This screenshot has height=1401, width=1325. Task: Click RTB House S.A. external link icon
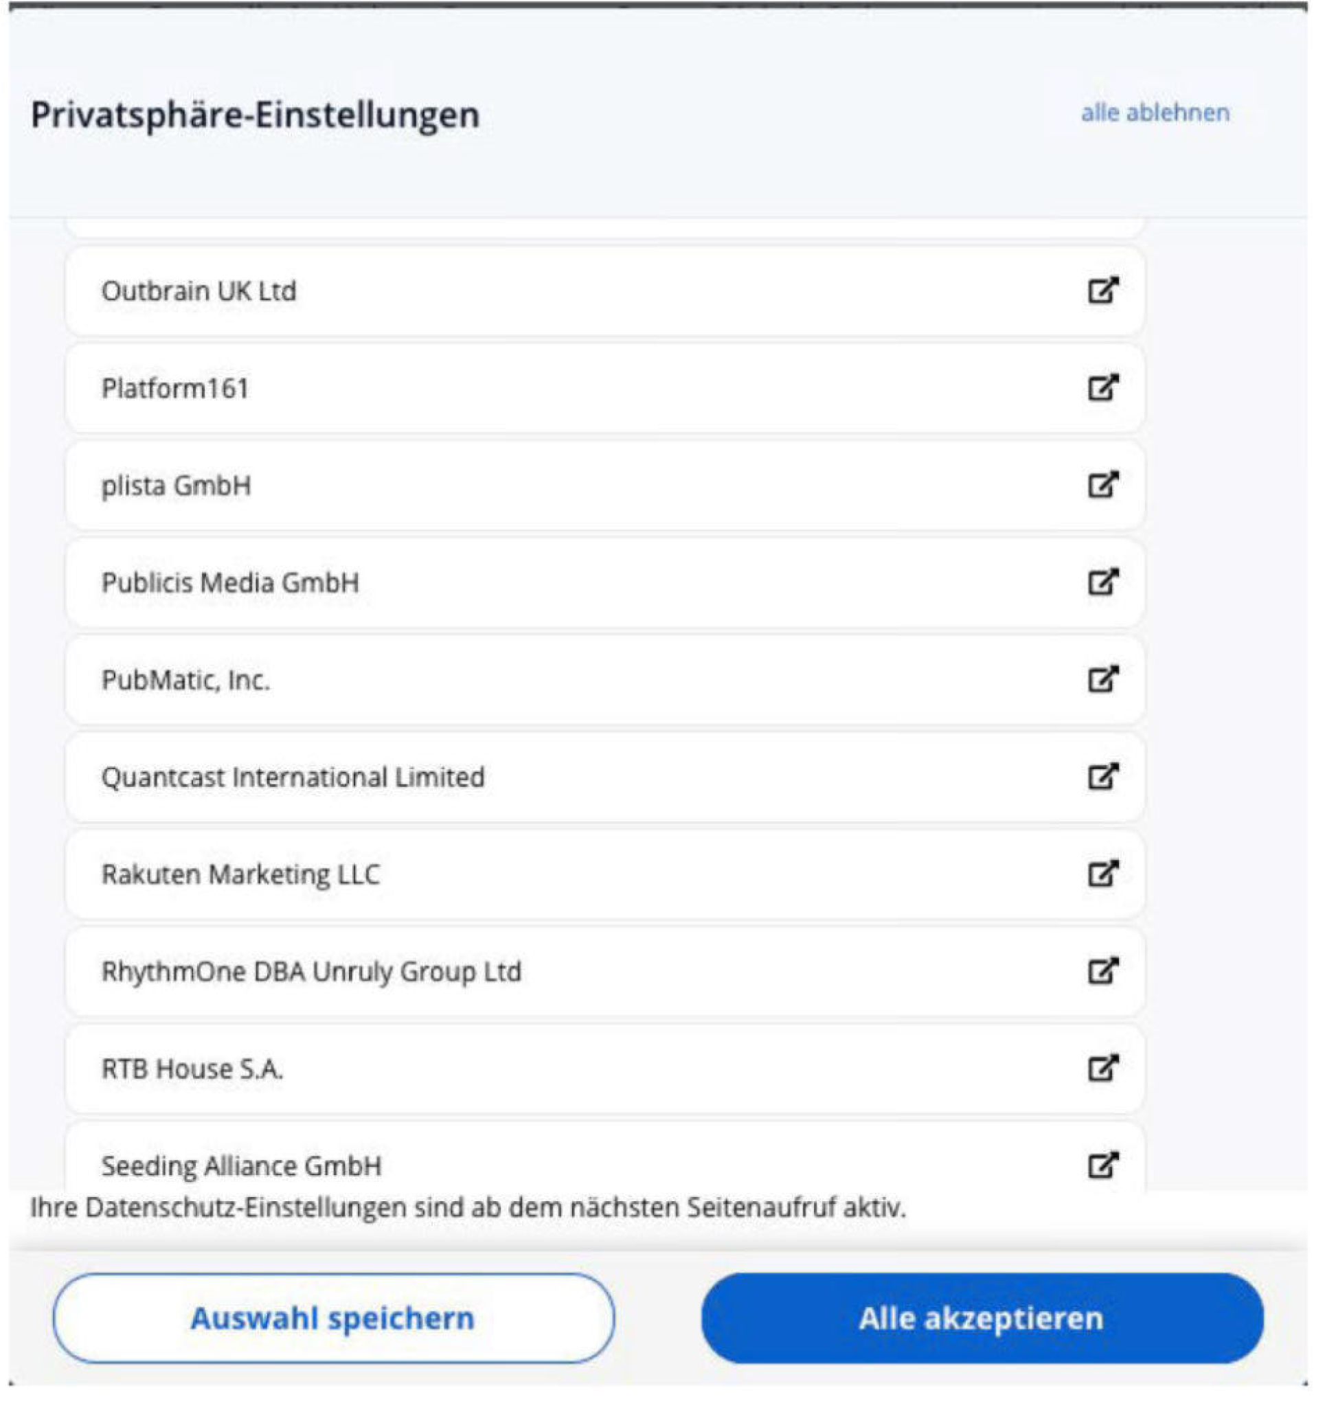1102,1069
